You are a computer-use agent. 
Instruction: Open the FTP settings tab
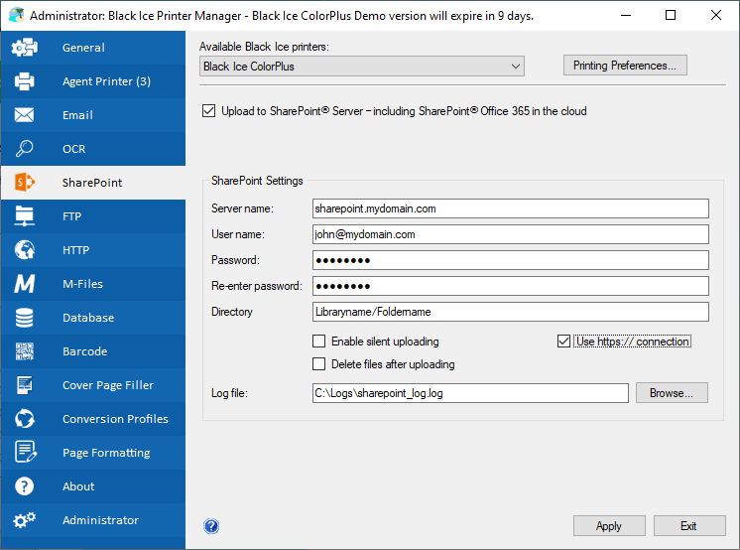click(x=71, y=216)
